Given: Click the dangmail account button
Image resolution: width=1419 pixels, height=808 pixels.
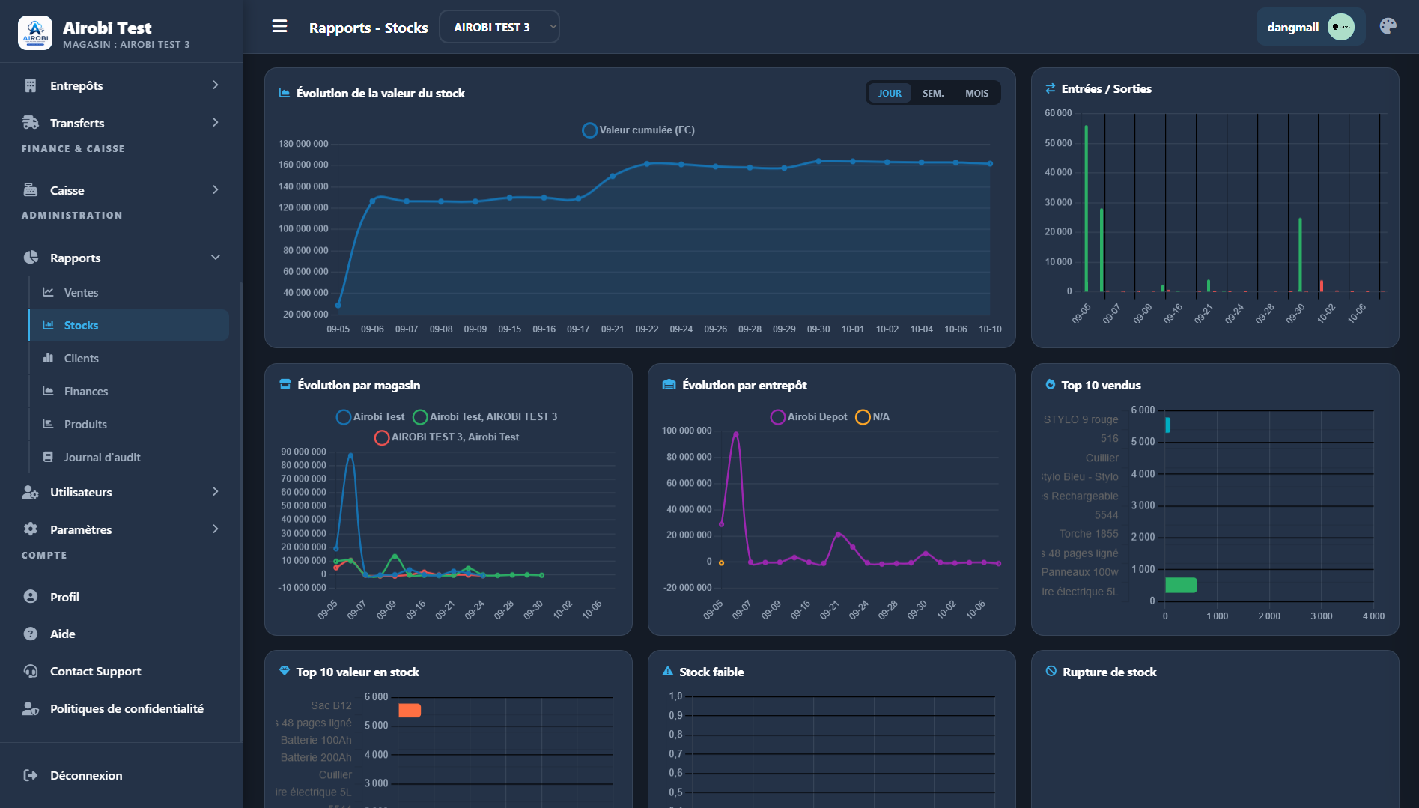Looking at the screenshot, I should tap(1310, 27).
